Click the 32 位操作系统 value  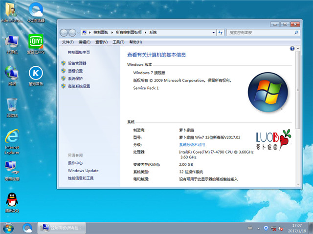coord(191,172)
